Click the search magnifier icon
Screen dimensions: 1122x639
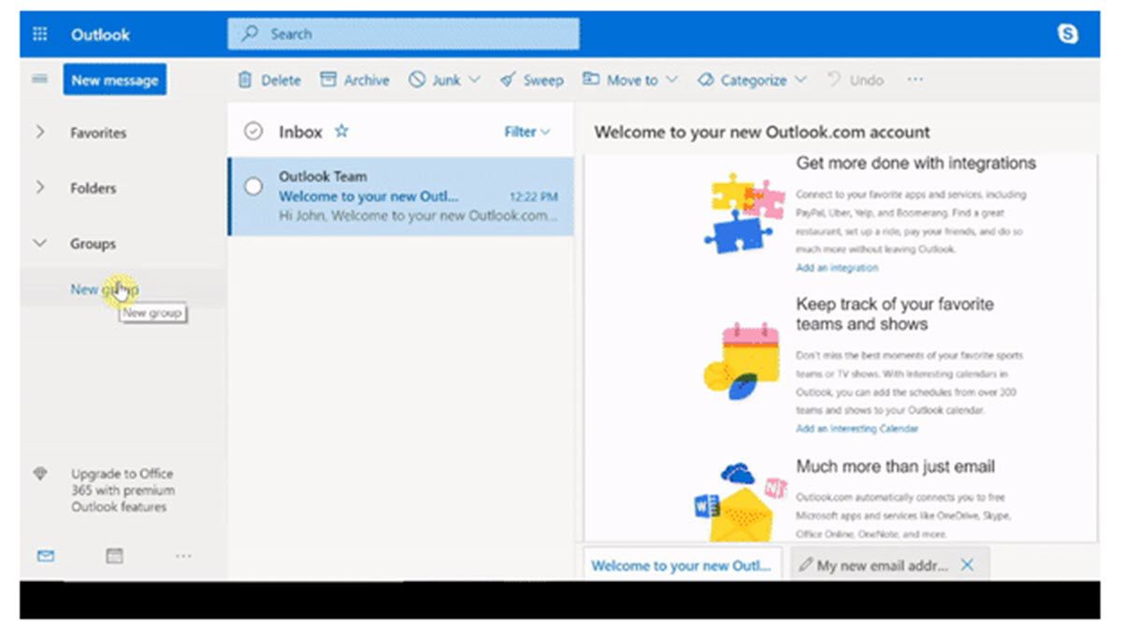click(250, 34)
